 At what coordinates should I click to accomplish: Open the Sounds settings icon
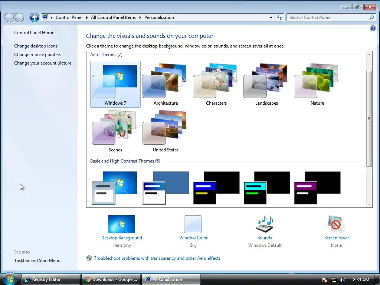(265, 224)
